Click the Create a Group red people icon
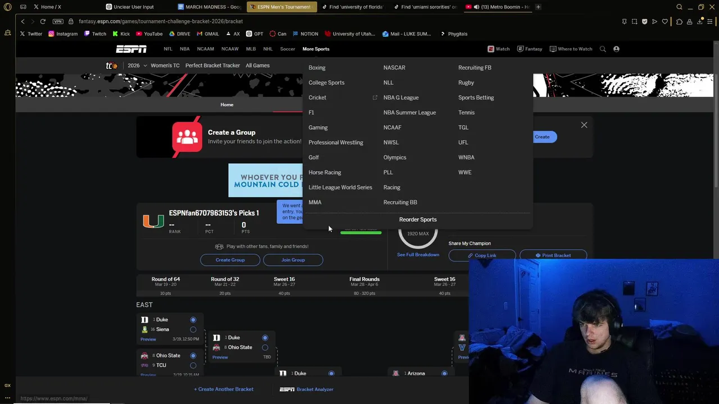719x404 pixels. coord(187,137)
